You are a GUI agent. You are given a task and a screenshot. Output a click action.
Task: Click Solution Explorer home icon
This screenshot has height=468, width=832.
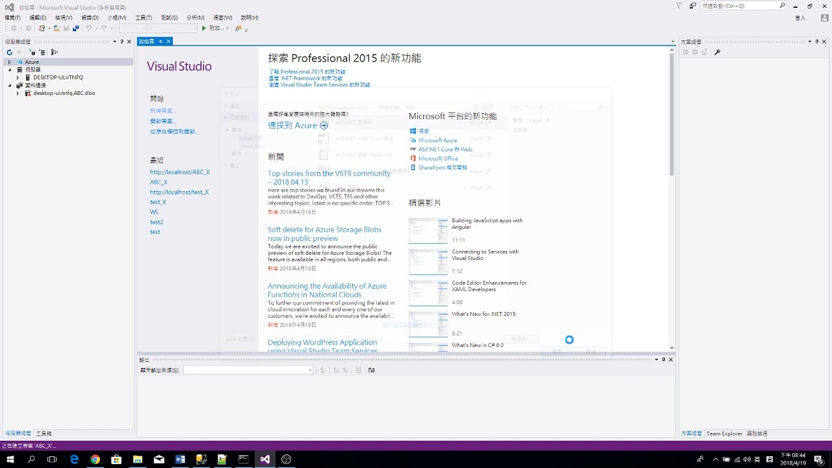pos(705,52)
